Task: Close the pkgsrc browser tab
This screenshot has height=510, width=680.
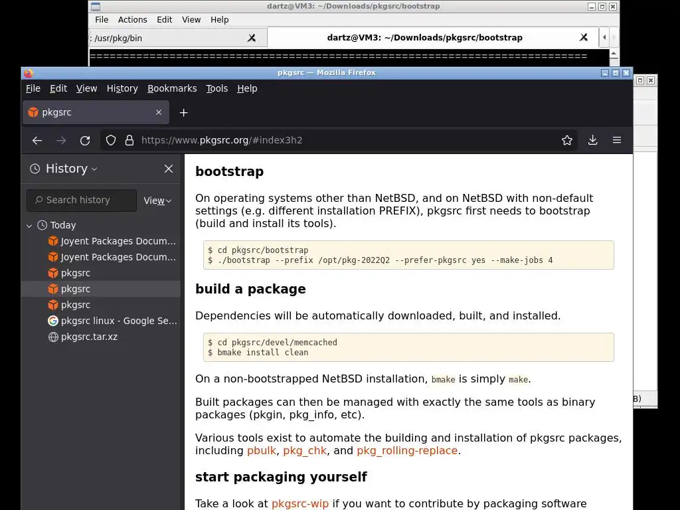Action: (159, 112)
